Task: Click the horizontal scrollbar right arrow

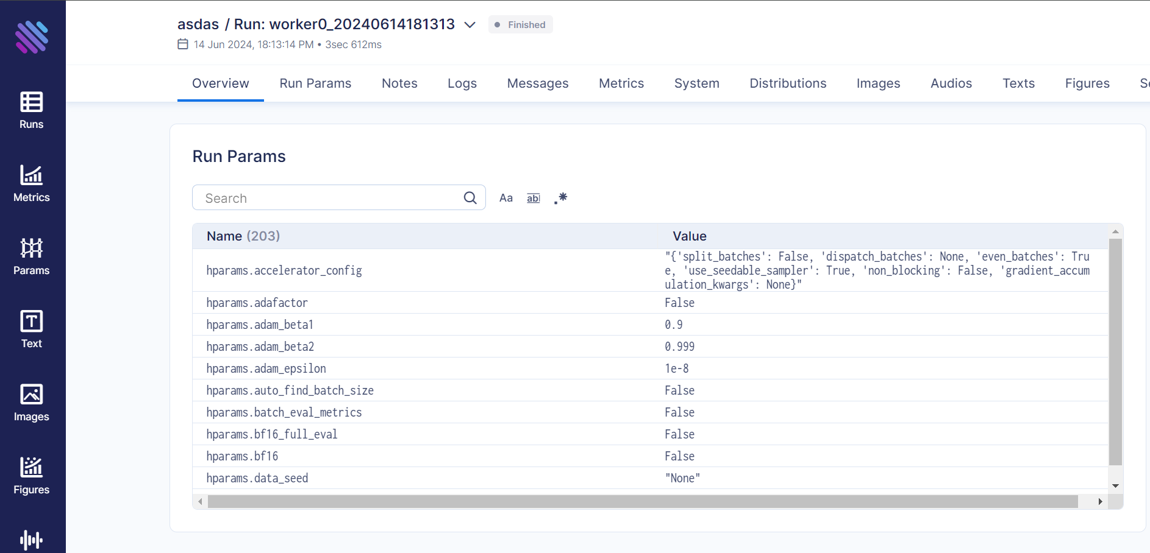Action: [x=1100, y=501]
